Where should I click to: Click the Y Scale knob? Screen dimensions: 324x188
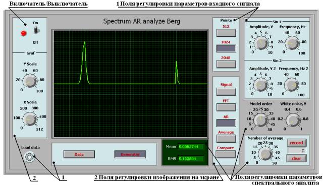click(x=30, y=81)
